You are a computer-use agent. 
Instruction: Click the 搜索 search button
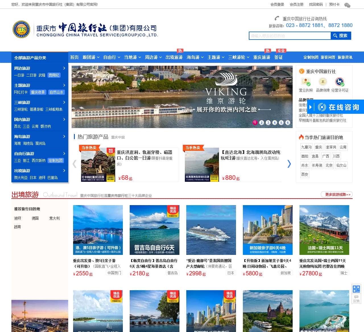(x=341, y=36)
